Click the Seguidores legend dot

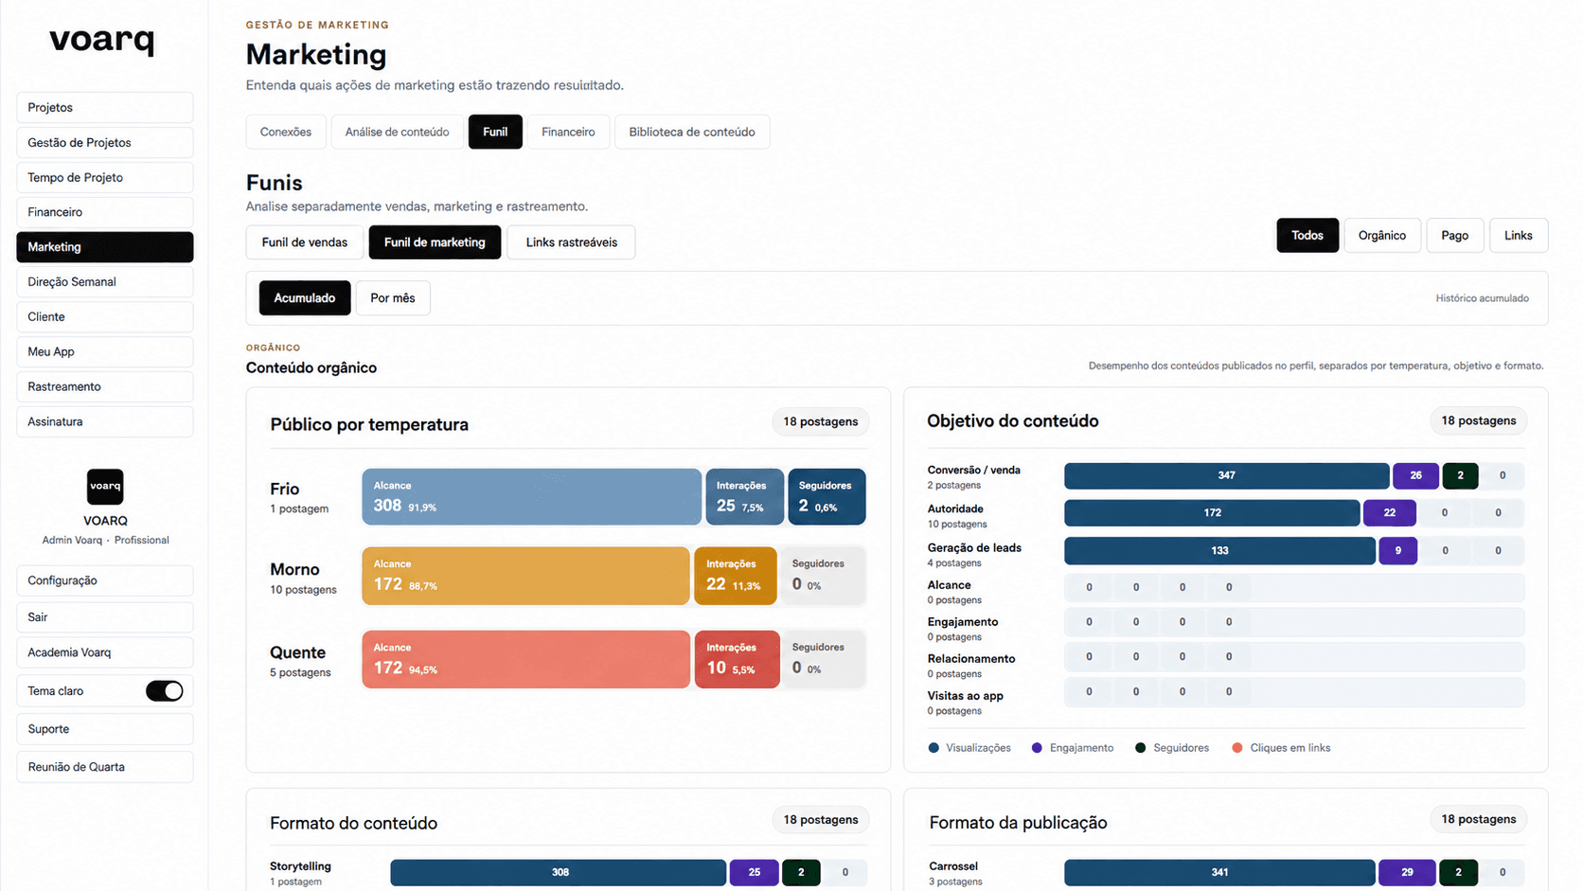1141,748
